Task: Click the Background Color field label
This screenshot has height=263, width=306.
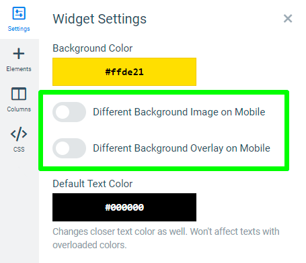Action: click(x=93, y=48)
